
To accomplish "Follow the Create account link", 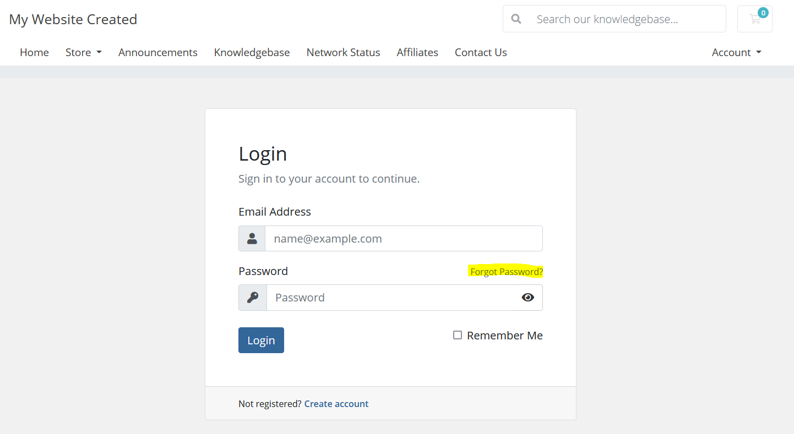I will (336, 404).
